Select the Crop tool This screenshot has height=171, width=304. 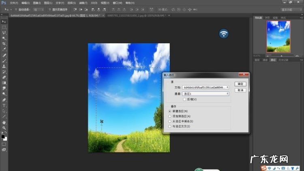(4, 44)
